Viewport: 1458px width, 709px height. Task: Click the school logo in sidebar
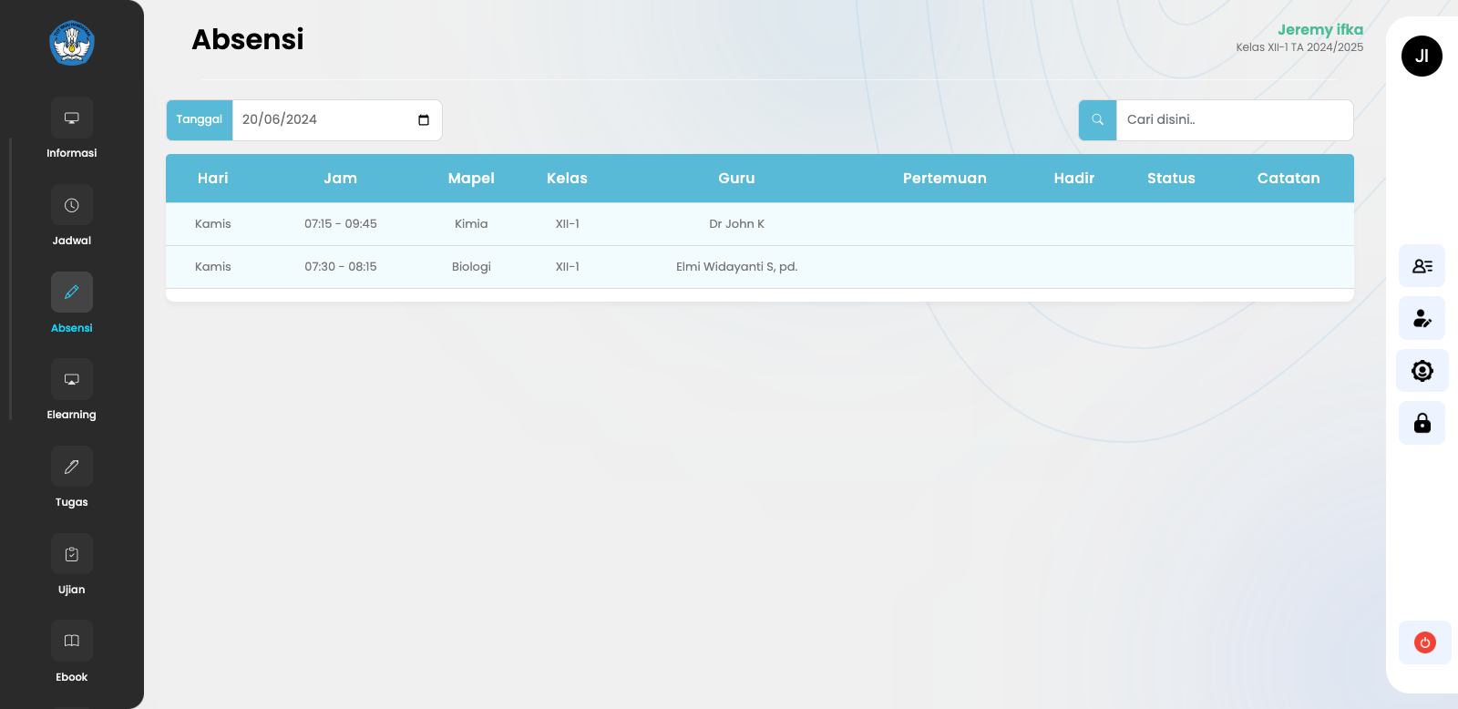click(x=72, y=43)
